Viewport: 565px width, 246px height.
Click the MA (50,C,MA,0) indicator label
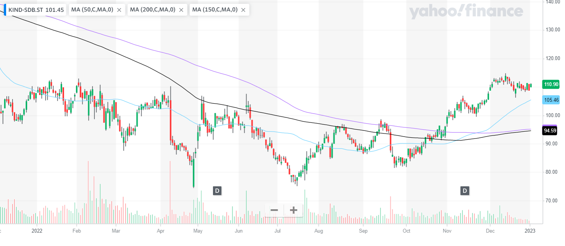pyautogui.click(x=92, y=10)
